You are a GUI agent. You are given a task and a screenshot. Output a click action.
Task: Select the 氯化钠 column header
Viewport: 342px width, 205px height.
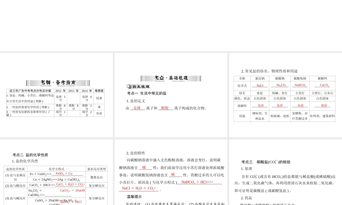pos(260,79)
